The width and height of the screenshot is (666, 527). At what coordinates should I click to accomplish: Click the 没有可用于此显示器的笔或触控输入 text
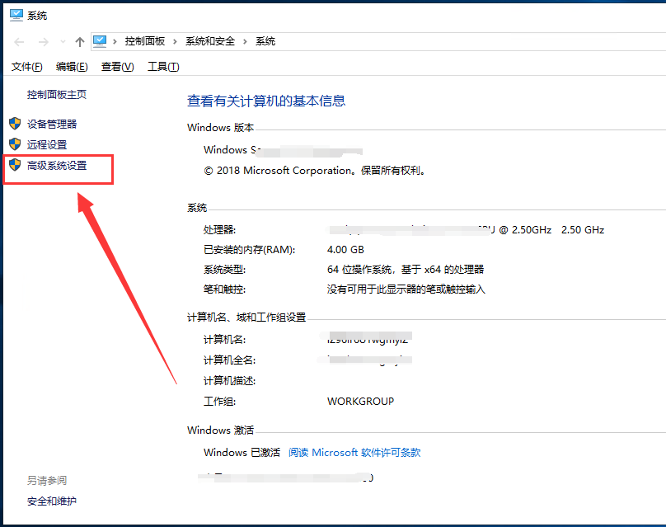pyautogui.click(x=406, y=289)
